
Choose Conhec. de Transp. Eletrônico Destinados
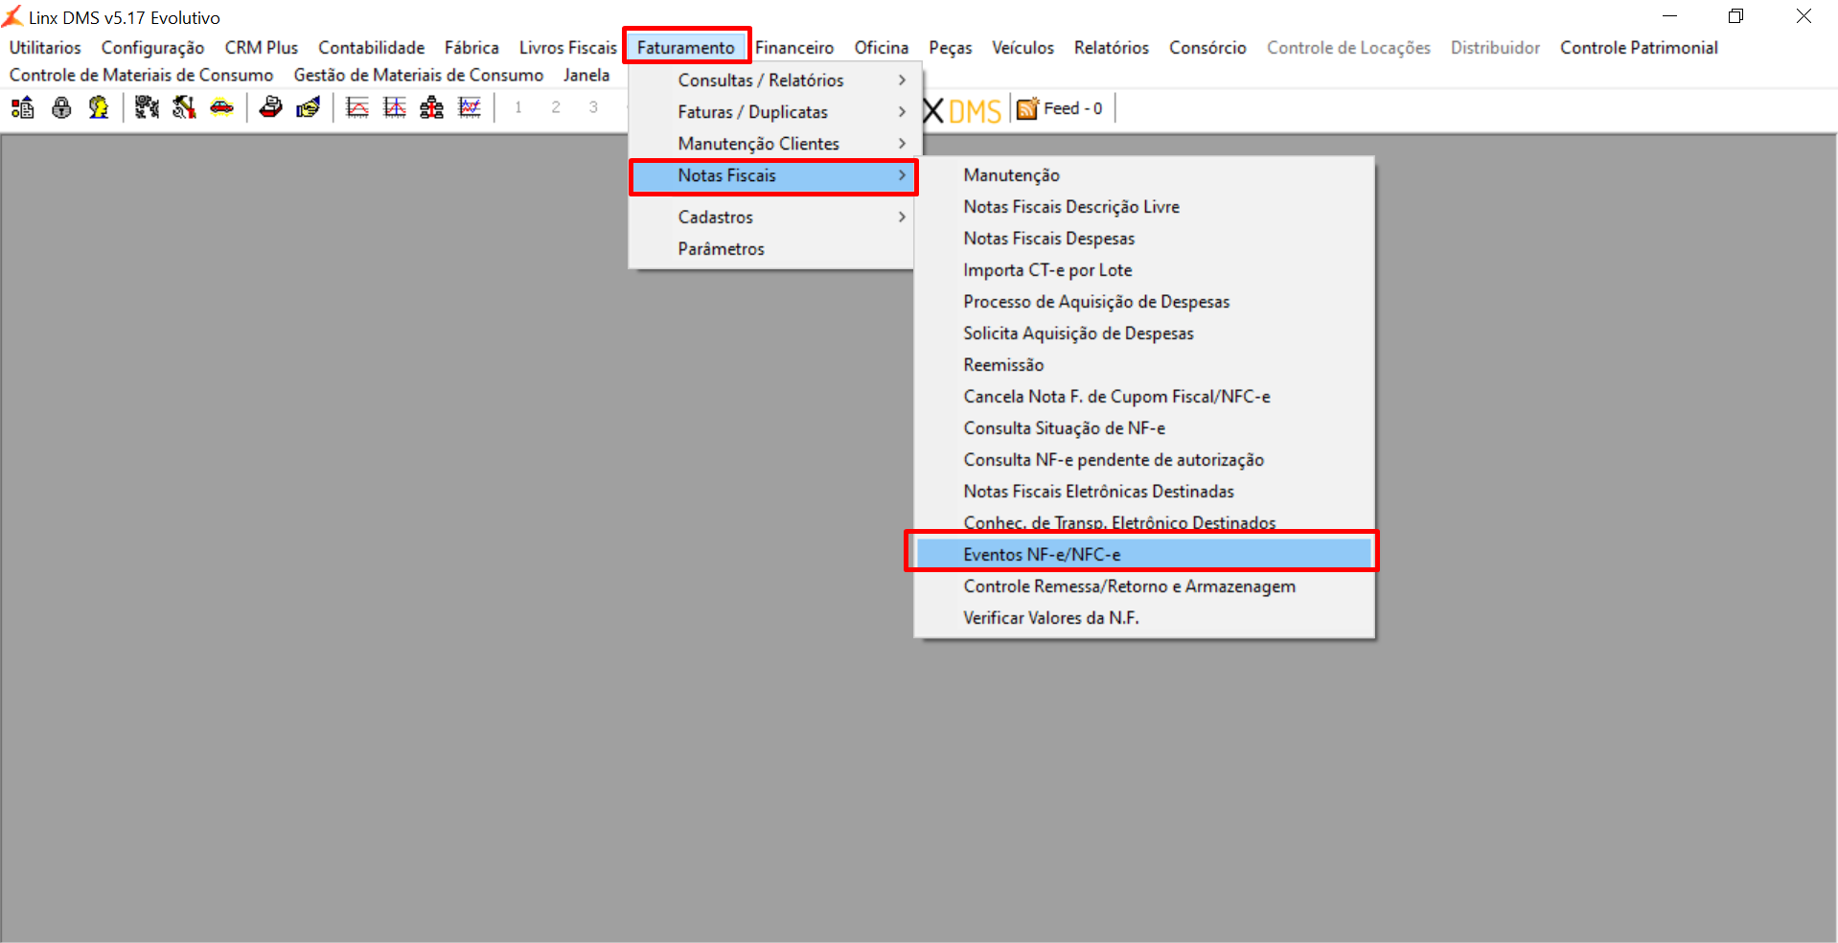pos(1144,522)
